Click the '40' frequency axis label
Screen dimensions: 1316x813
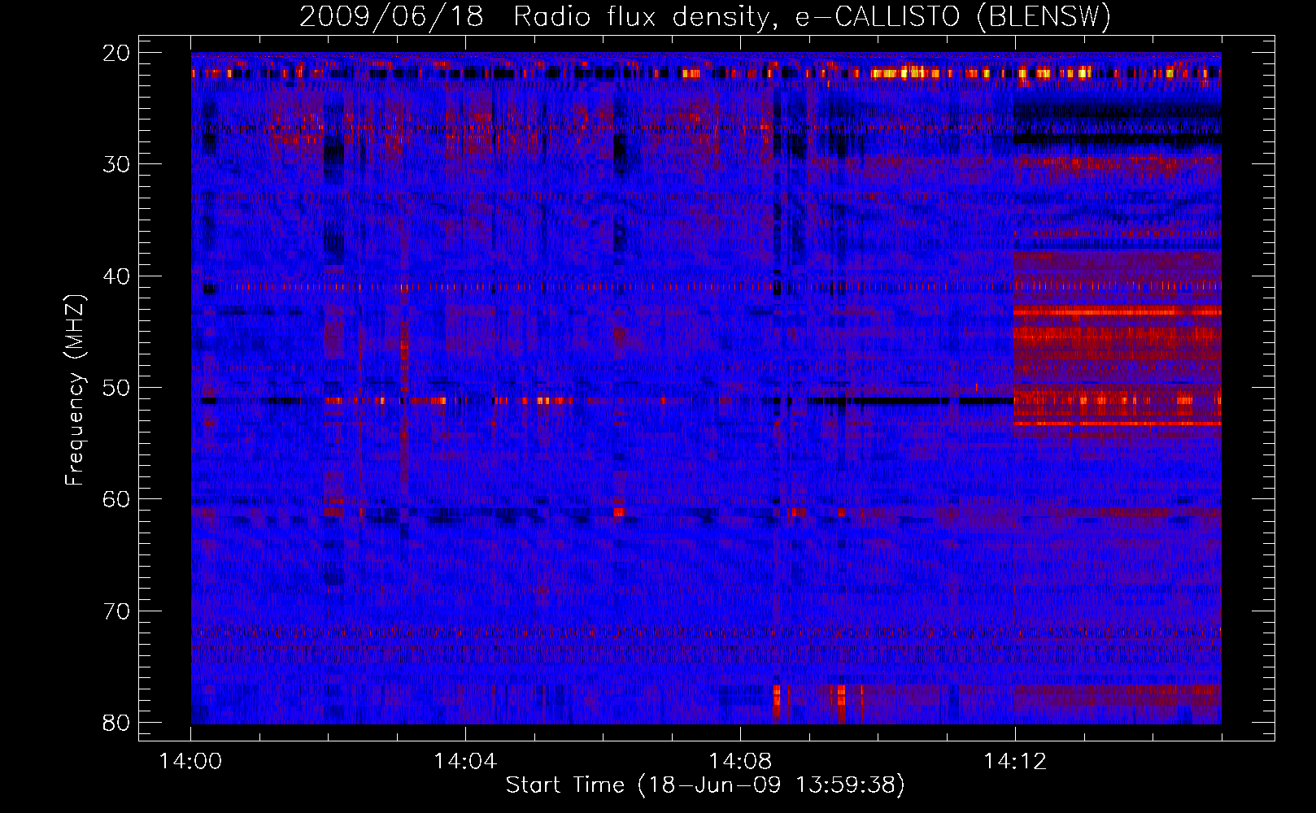(x=117, y=276)
